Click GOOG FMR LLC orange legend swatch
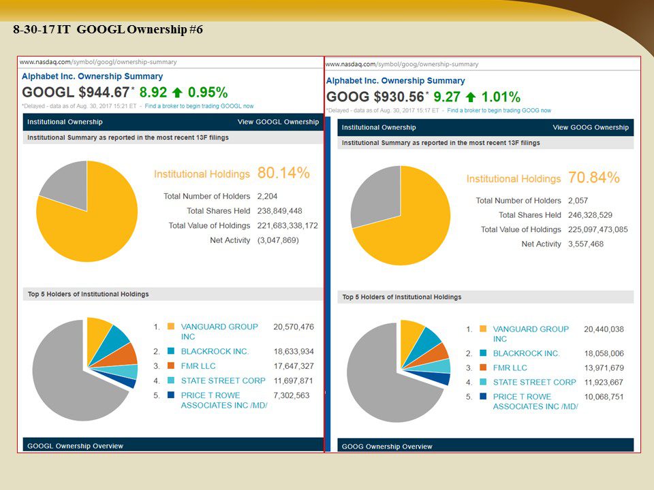 click(x=483, y=367)
